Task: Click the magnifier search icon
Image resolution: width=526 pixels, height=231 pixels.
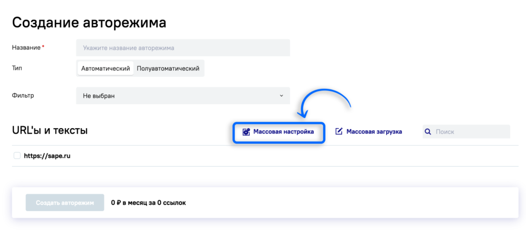Action: point(428,132)
